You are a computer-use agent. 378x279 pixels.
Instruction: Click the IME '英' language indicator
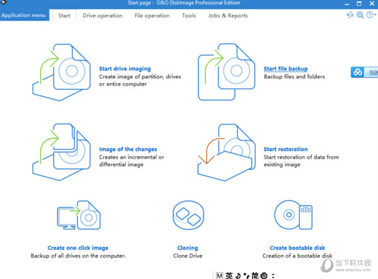click(229, 275)
